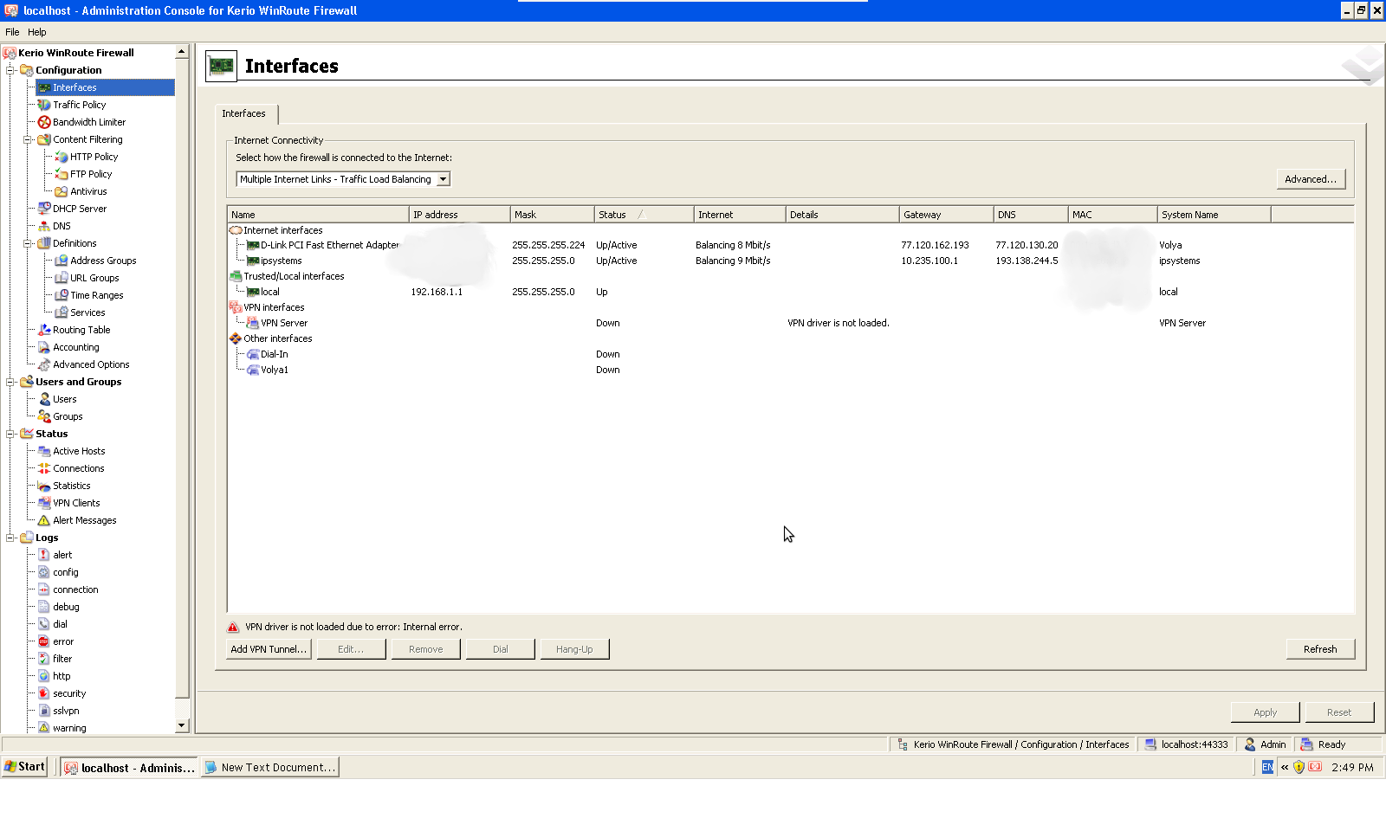Click the Remove button
Viewport: 1386px width, 831px height.
425,649
